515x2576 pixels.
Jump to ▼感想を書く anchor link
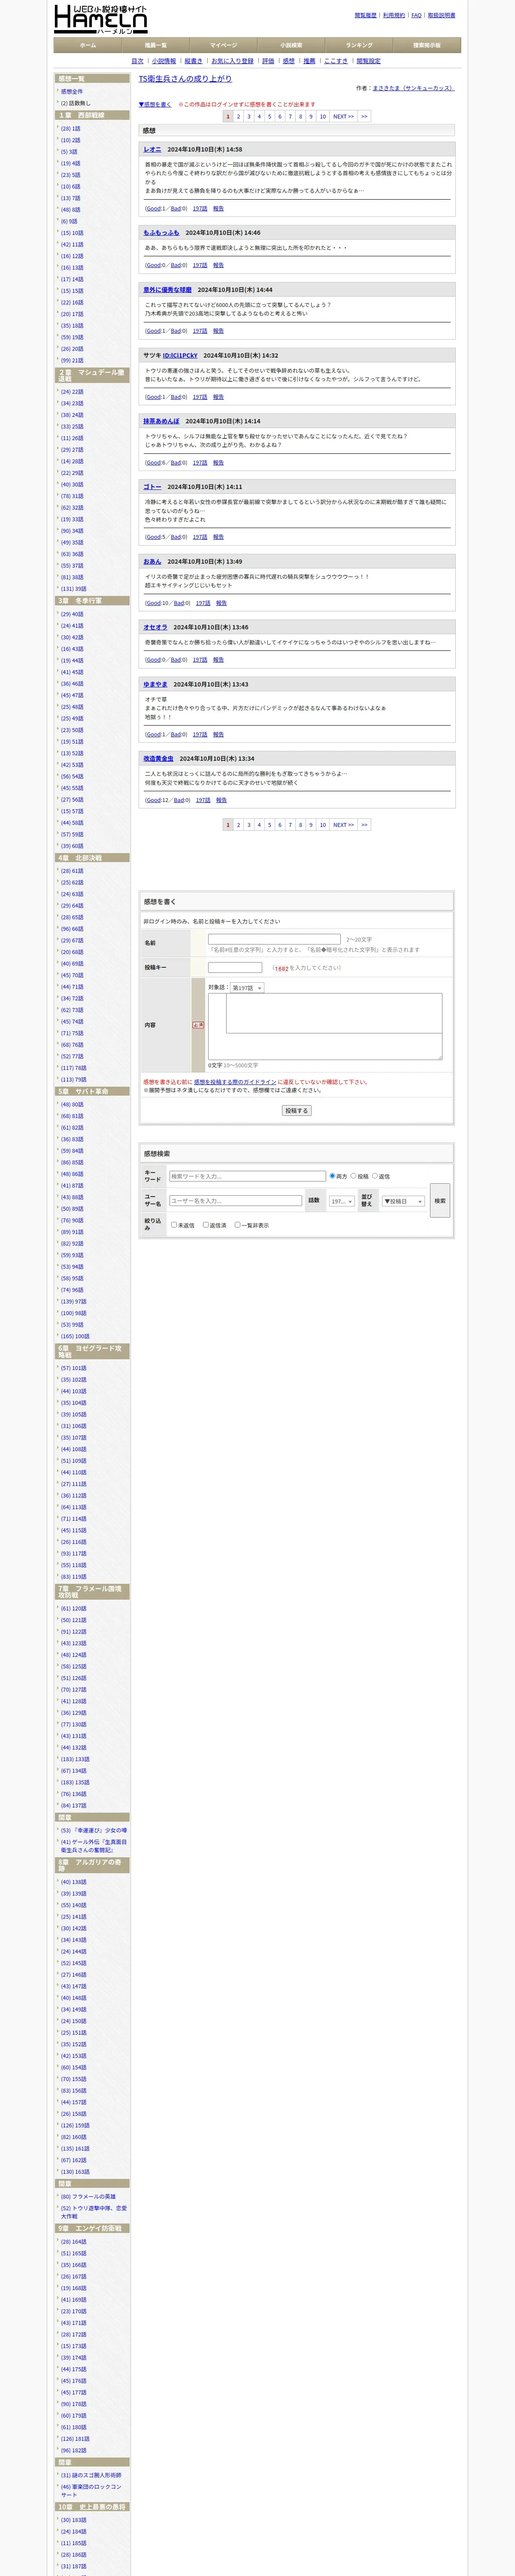coord(155,104)
